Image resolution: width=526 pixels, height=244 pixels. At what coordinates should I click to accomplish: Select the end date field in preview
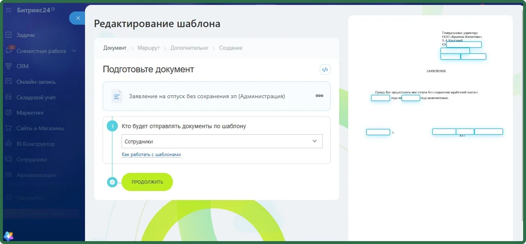tap(411, 98)
